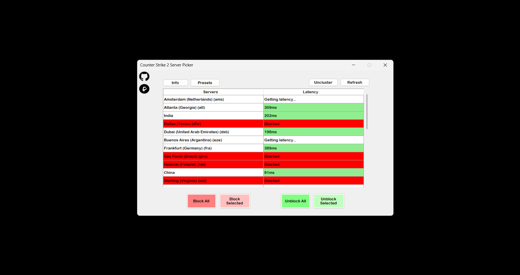
Task: Select the India server row
Action: tap(213, 116)
